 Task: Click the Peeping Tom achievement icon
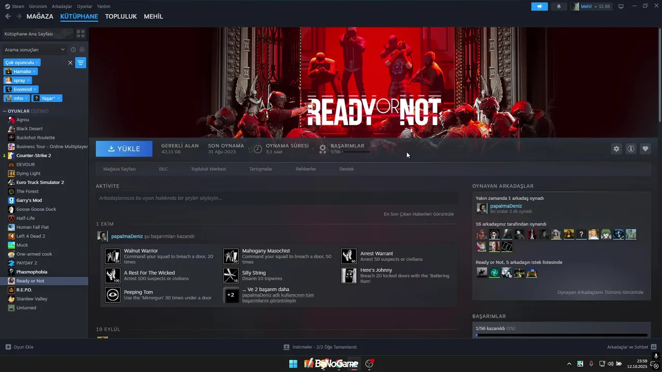(113, 295)
